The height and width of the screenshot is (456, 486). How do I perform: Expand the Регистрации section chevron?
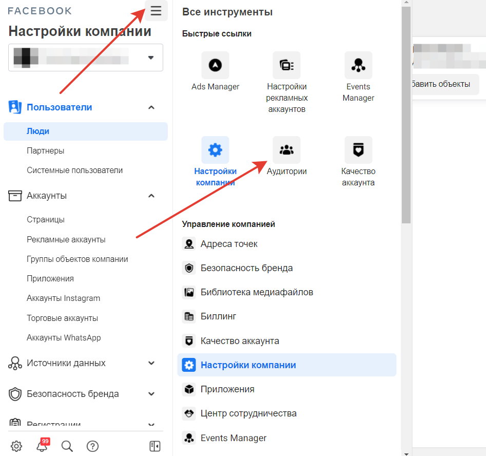[151, 424]
